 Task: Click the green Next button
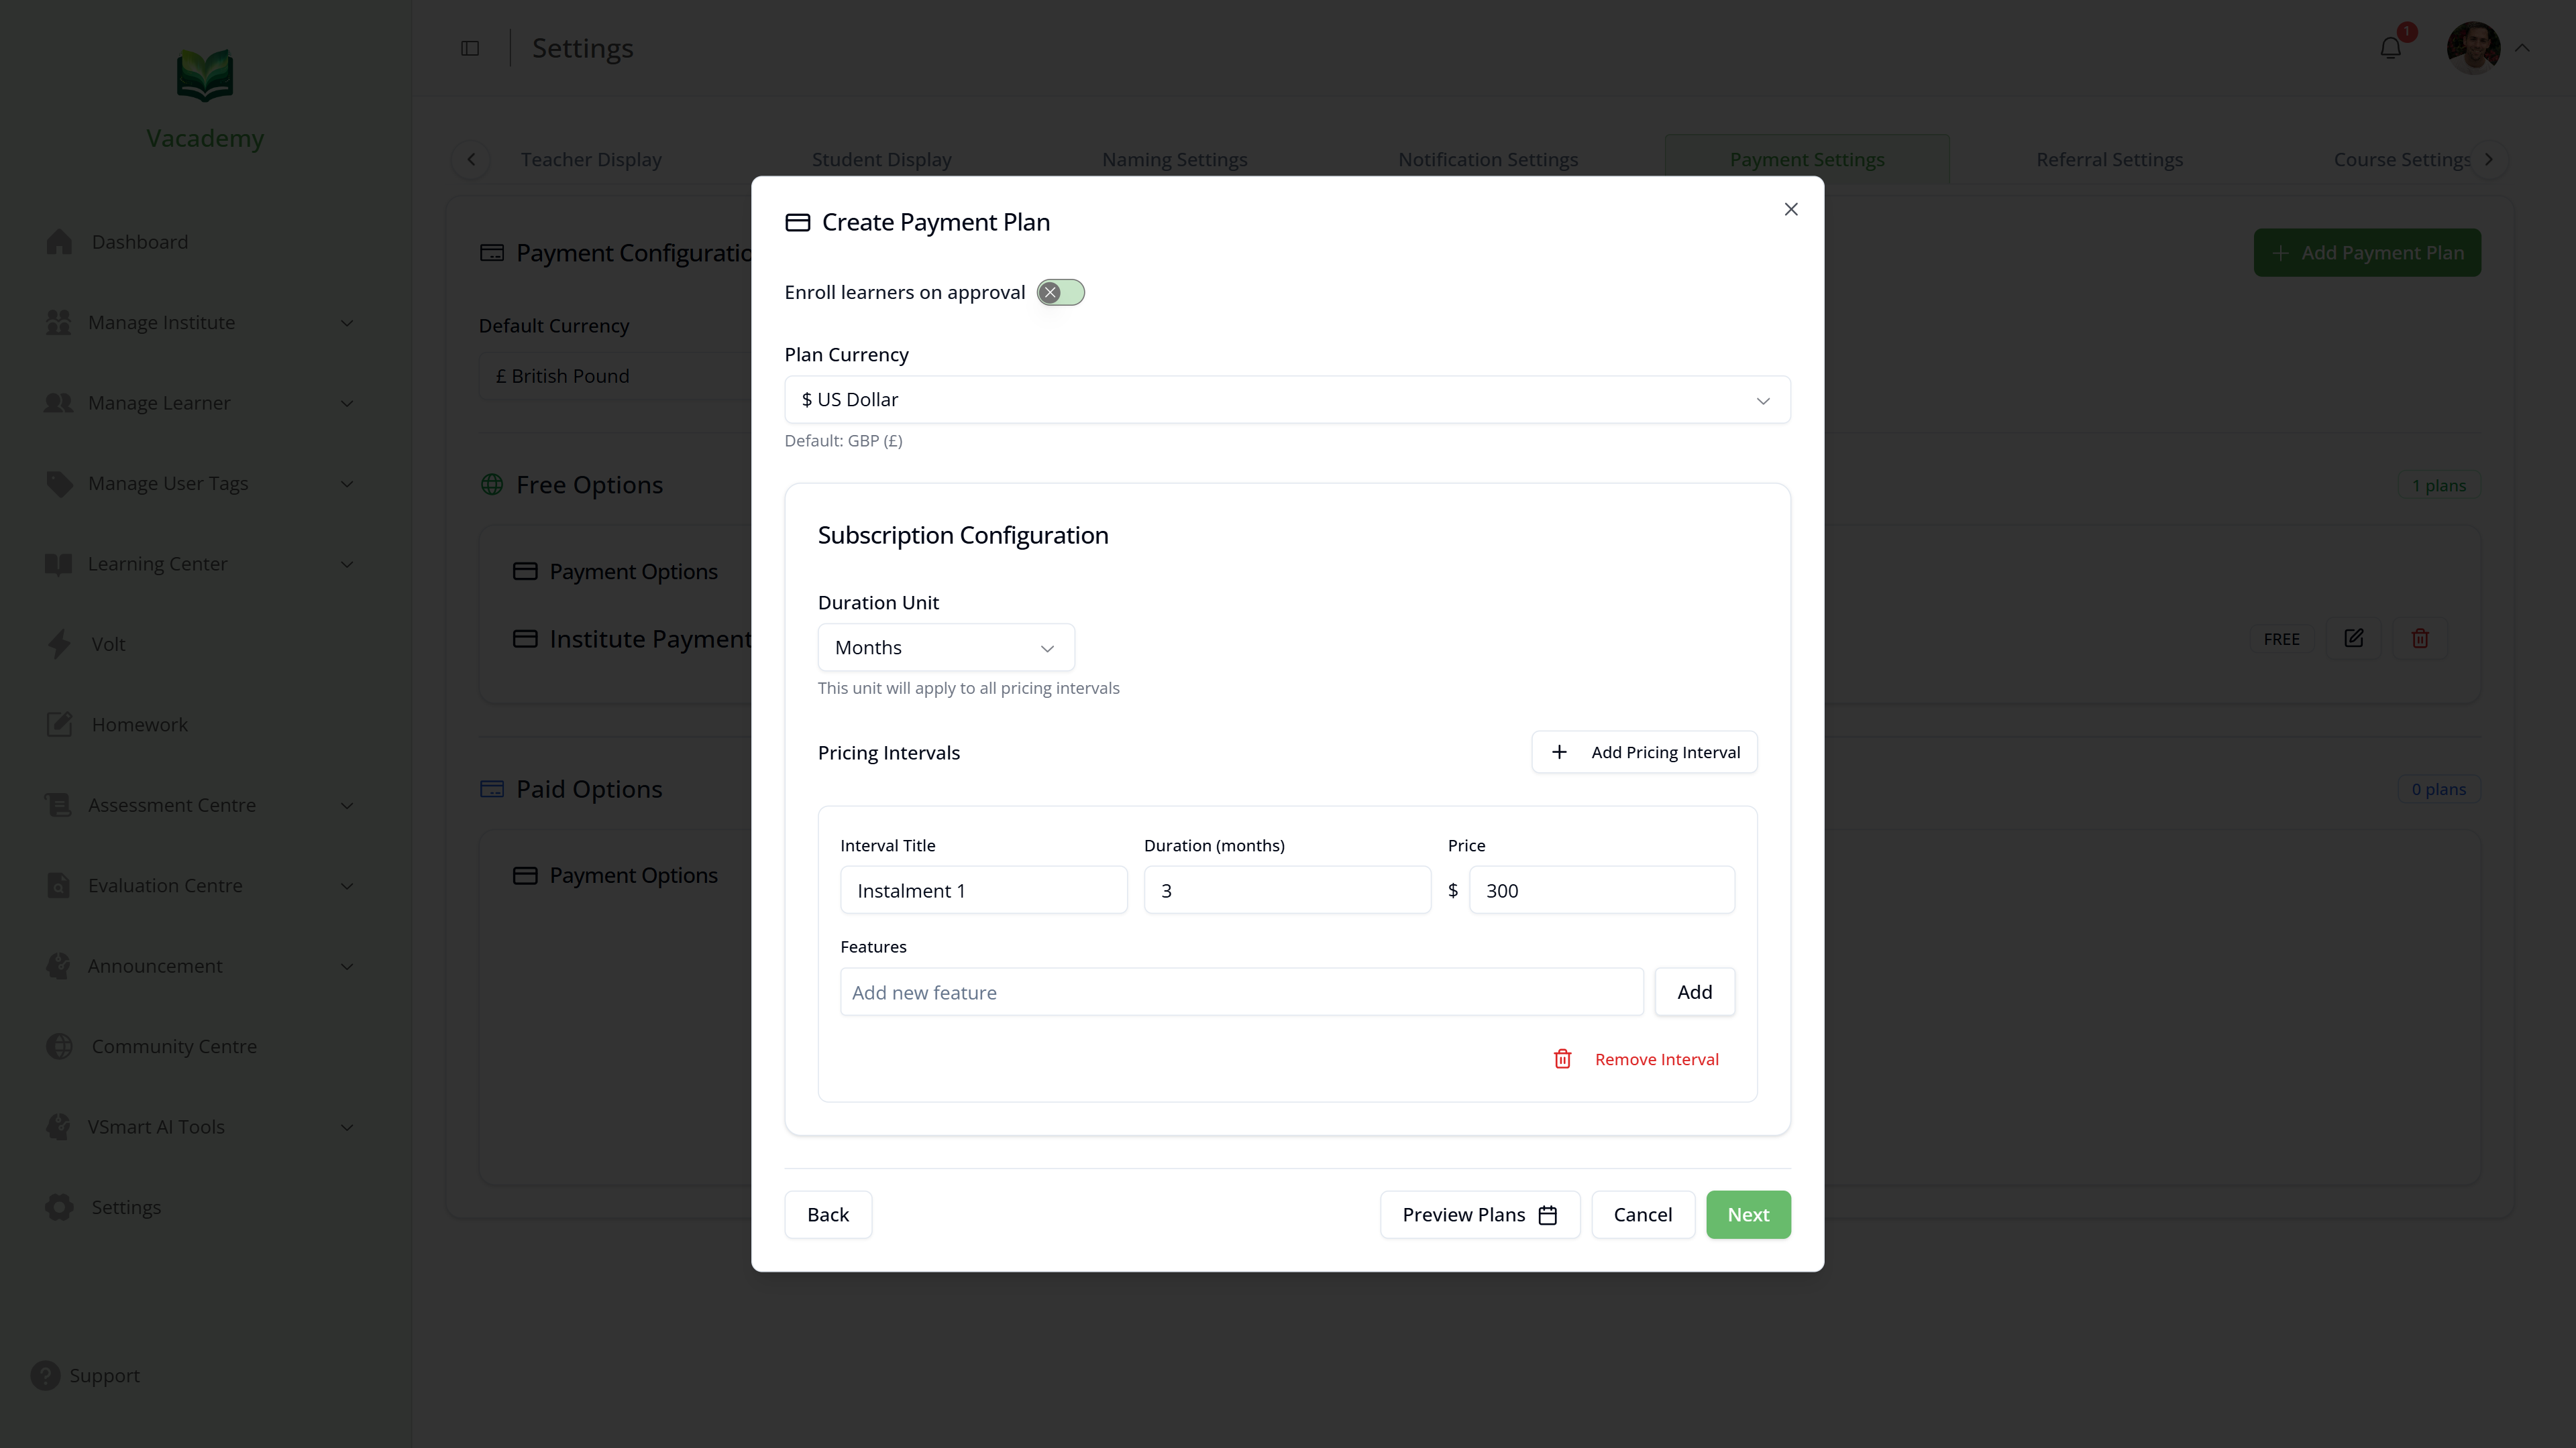click(x=1747, y=1214)
